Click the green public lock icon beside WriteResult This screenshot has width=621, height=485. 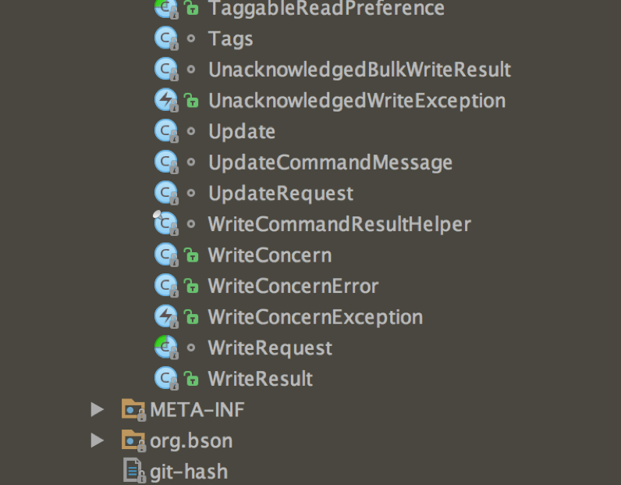point(191,379)
